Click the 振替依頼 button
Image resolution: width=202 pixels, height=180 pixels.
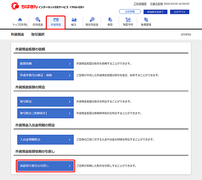[x=45, y=63]
